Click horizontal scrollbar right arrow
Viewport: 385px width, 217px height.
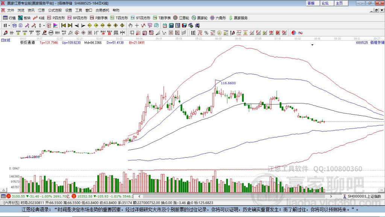coord(331,196)
